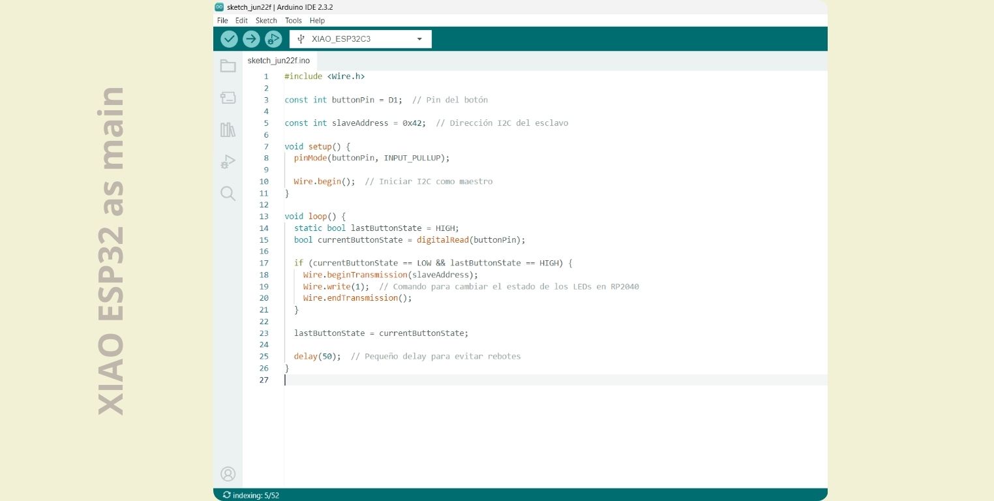994x501 pixels.
Task: Click line number 27 in gutter
Action: click(264, 380)
